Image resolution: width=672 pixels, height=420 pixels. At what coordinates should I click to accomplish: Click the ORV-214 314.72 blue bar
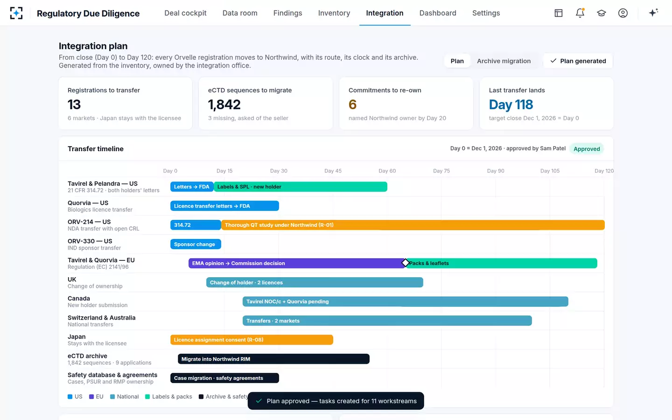click(196, 225)
